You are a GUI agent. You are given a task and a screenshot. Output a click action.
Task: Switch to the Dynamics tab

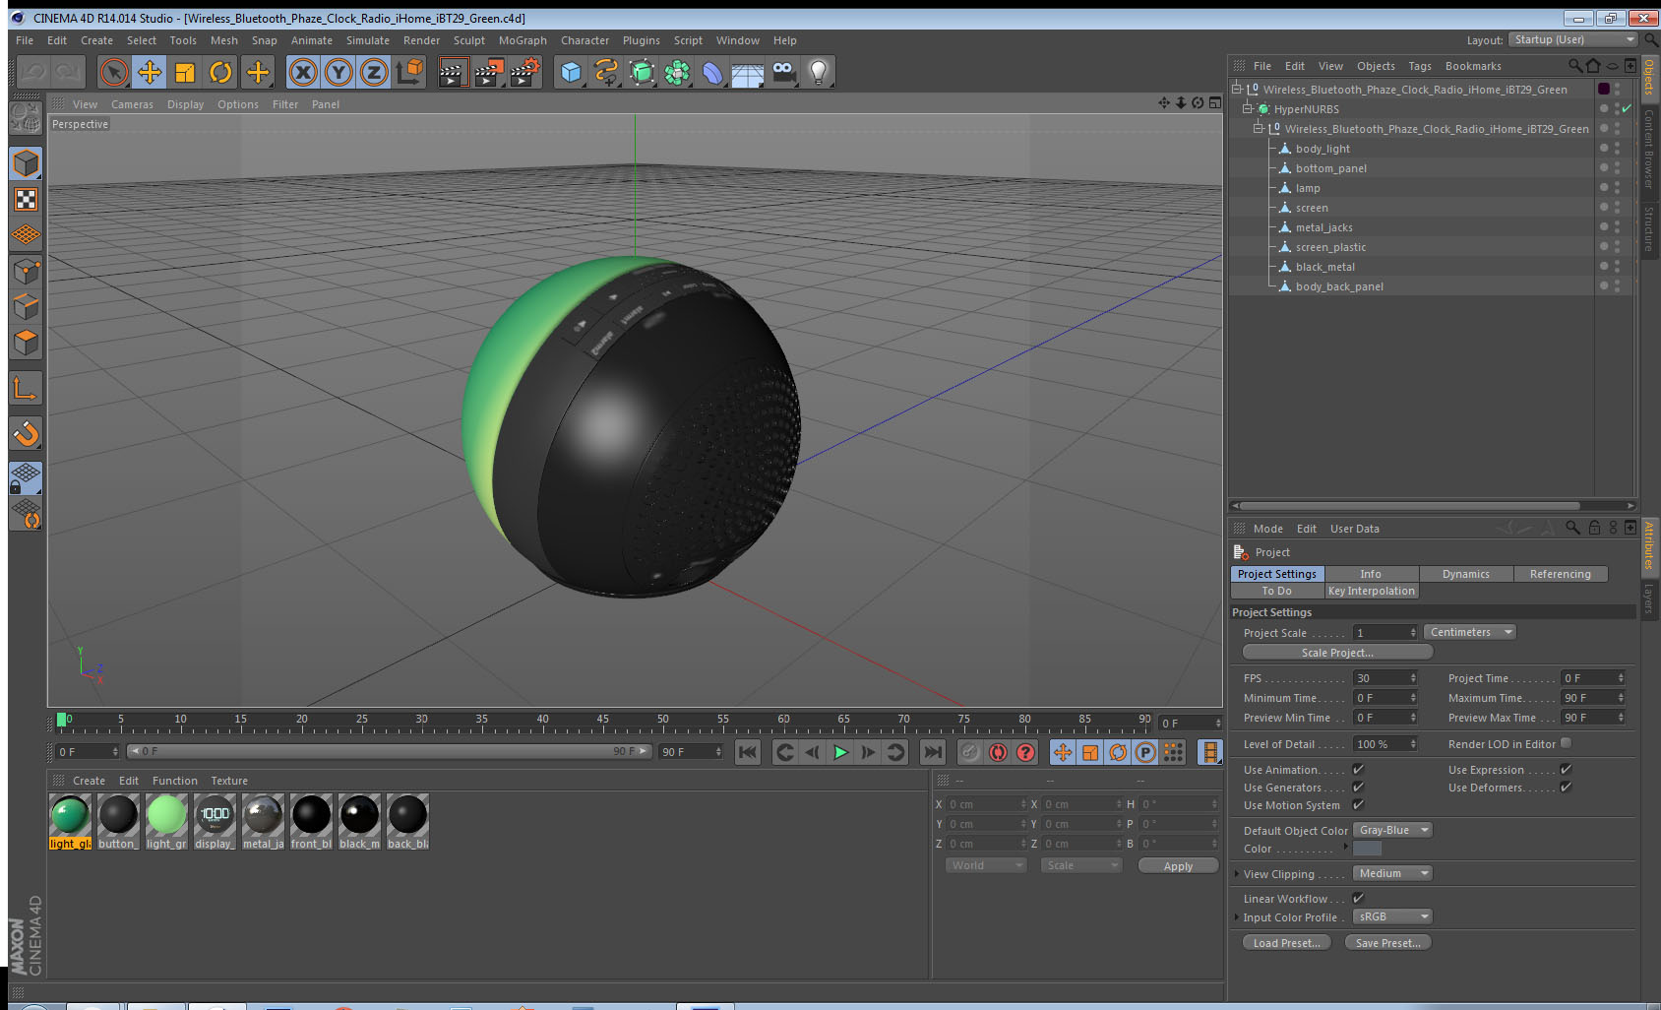pyautogui.click(x=1465, y=574)
